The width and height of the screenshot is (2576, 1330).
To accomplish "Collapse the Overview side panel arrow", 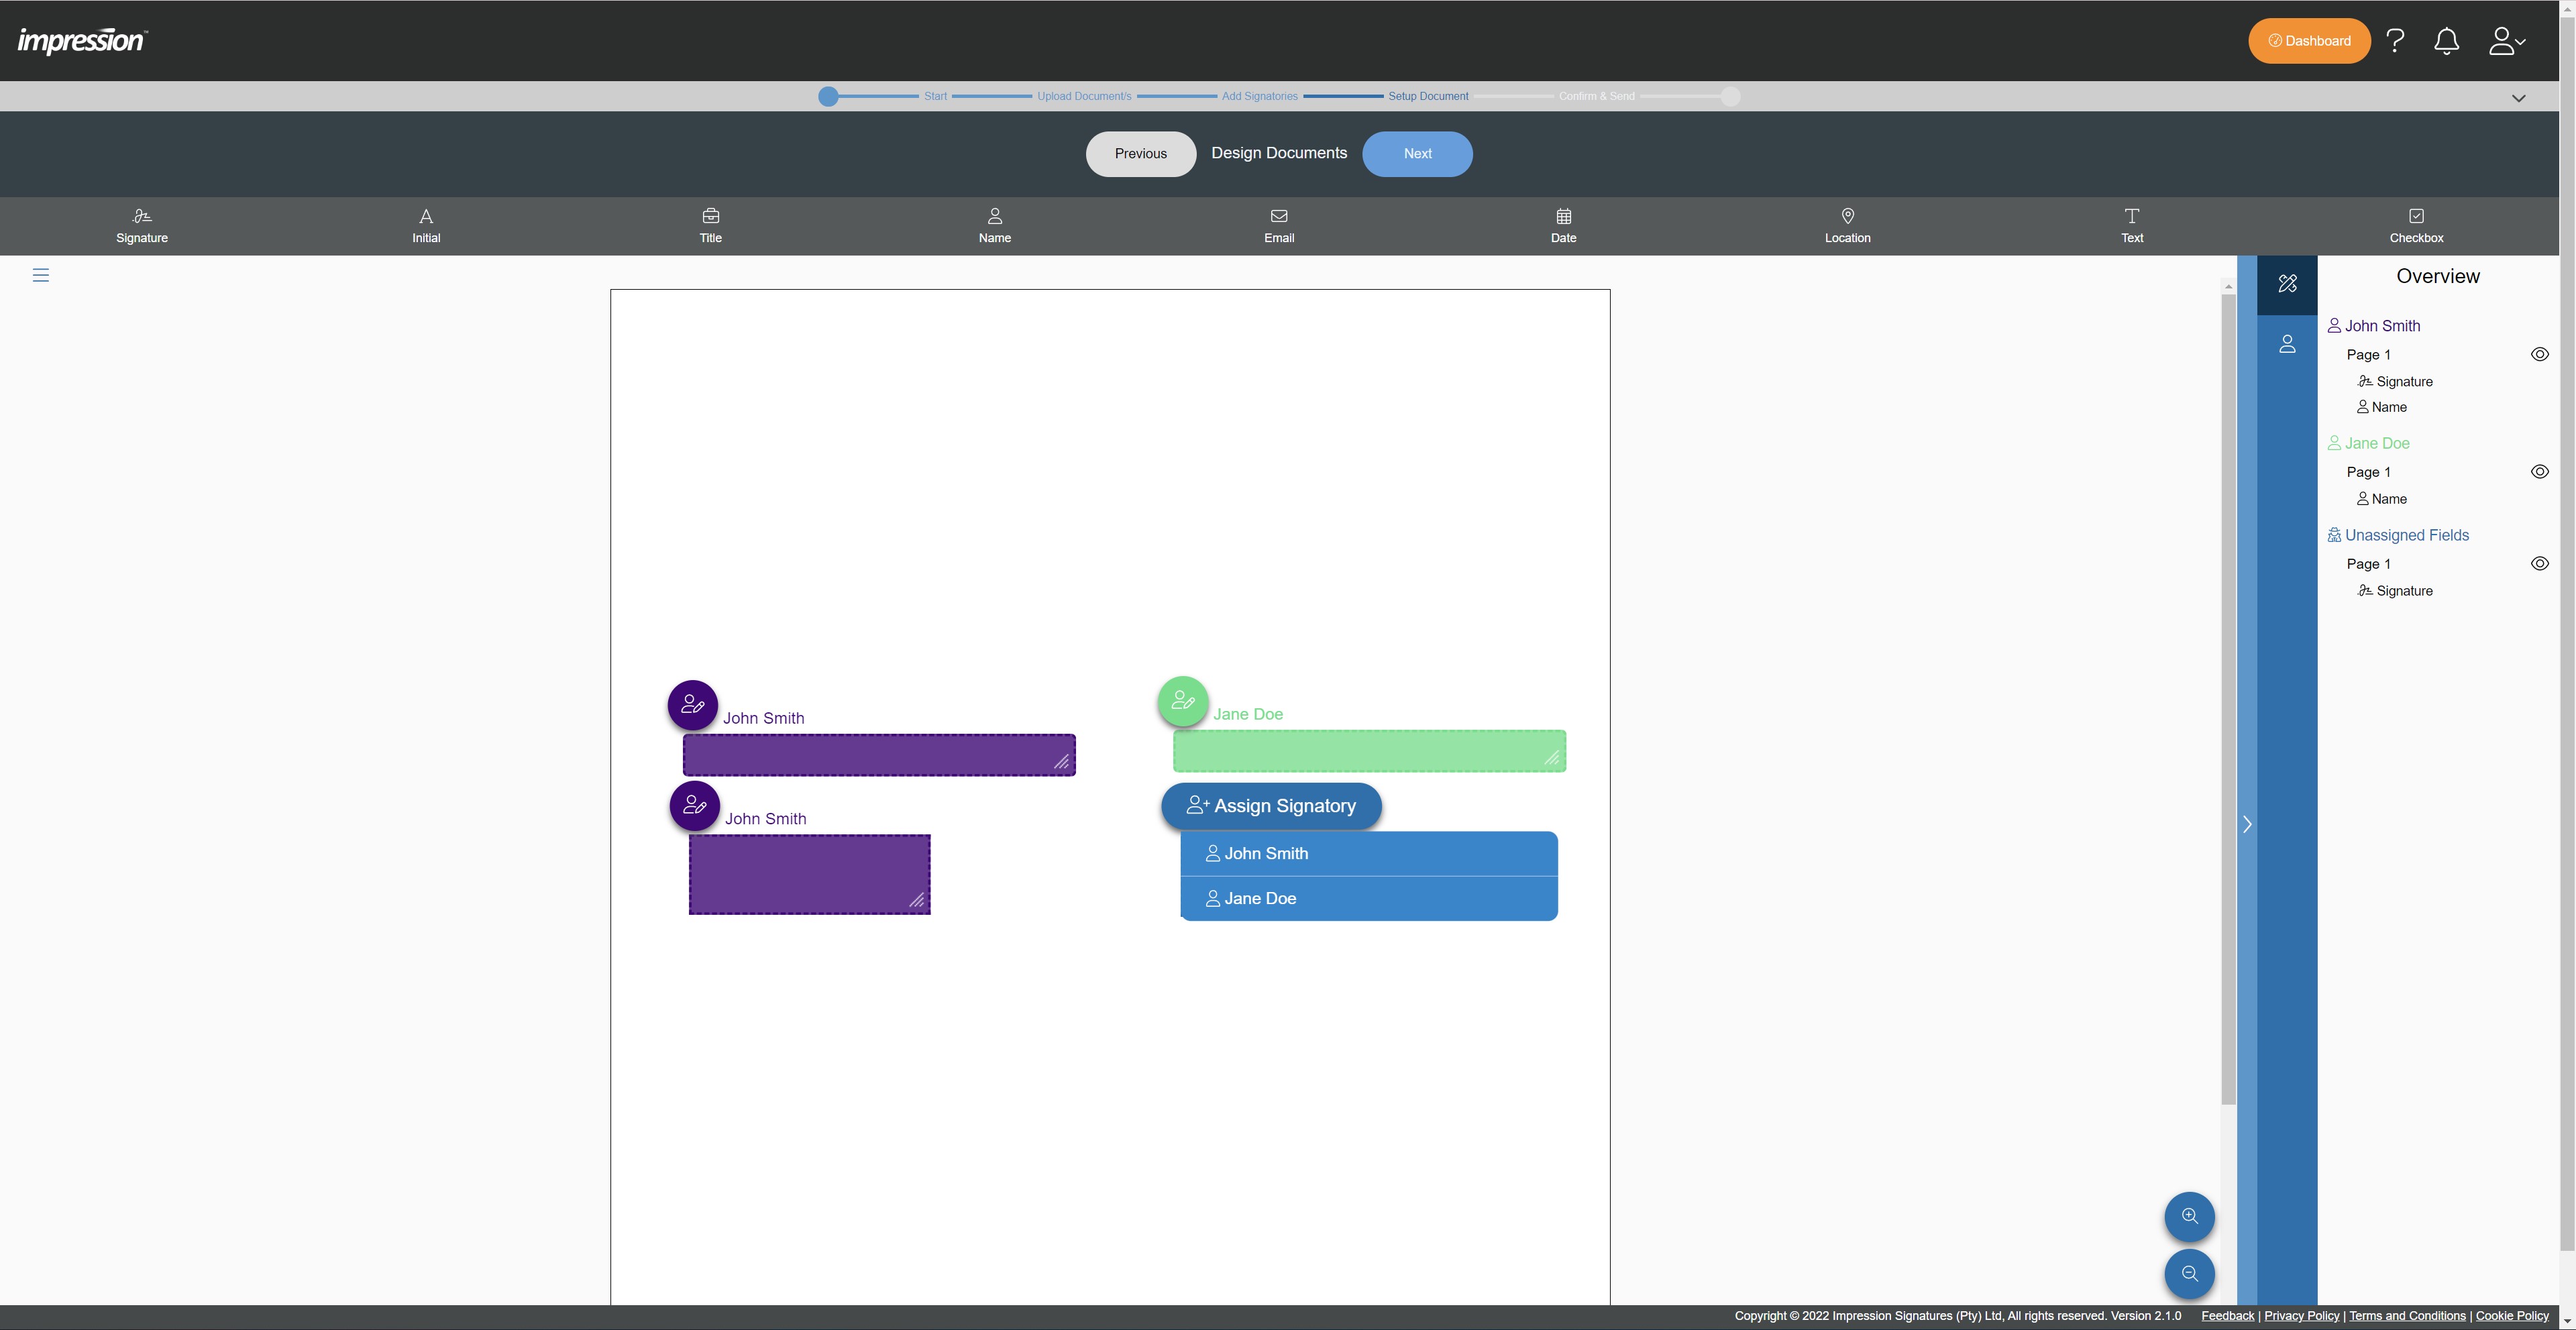I will coord(2247,824).
